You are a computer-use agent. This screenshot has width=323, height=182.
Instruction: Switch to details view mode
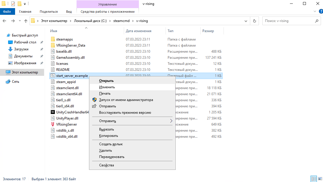click(313, 179)
